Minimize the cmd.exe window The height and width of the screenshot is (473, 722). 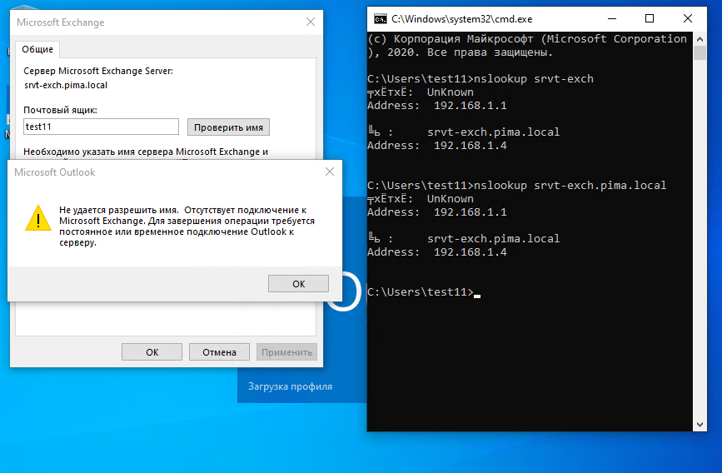pos(612,19)
